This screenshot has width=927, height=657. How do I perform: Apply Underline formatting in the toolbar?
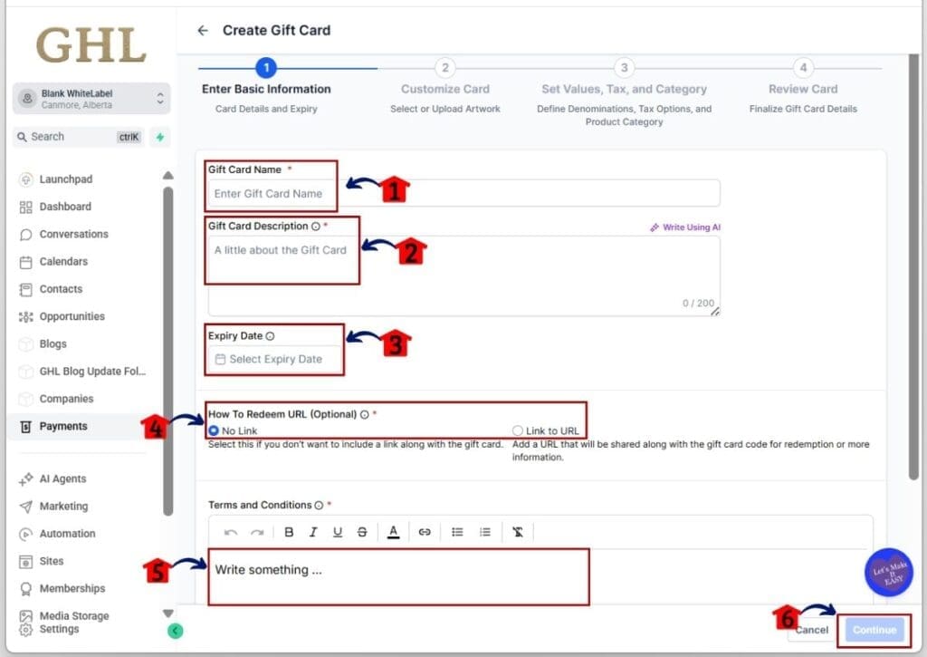[338, 532]
